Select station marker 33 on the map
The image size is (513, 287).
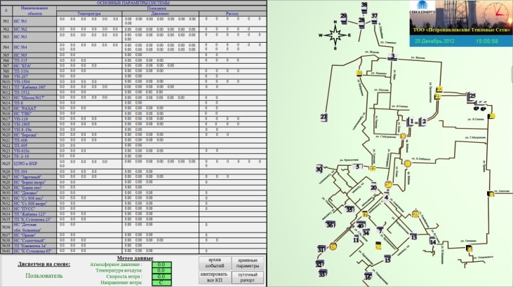321,272
